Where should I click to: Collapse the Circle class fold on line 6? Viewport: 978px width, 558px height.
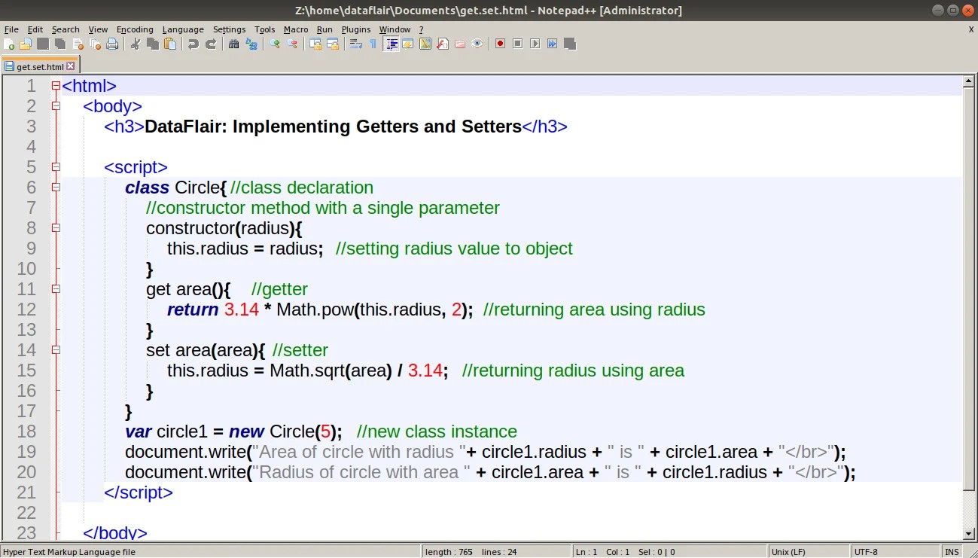55,188
